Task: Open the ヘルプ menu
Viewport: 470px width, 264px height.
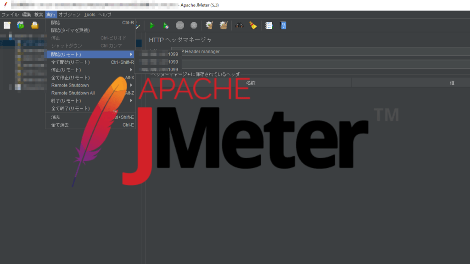Action: tap(105, 14)
